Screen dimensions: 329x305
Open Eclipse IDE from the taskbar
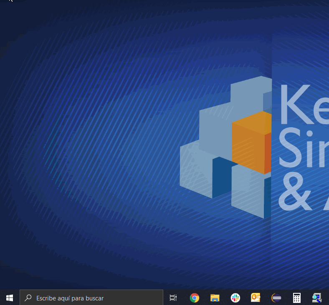tap(276, 297)
